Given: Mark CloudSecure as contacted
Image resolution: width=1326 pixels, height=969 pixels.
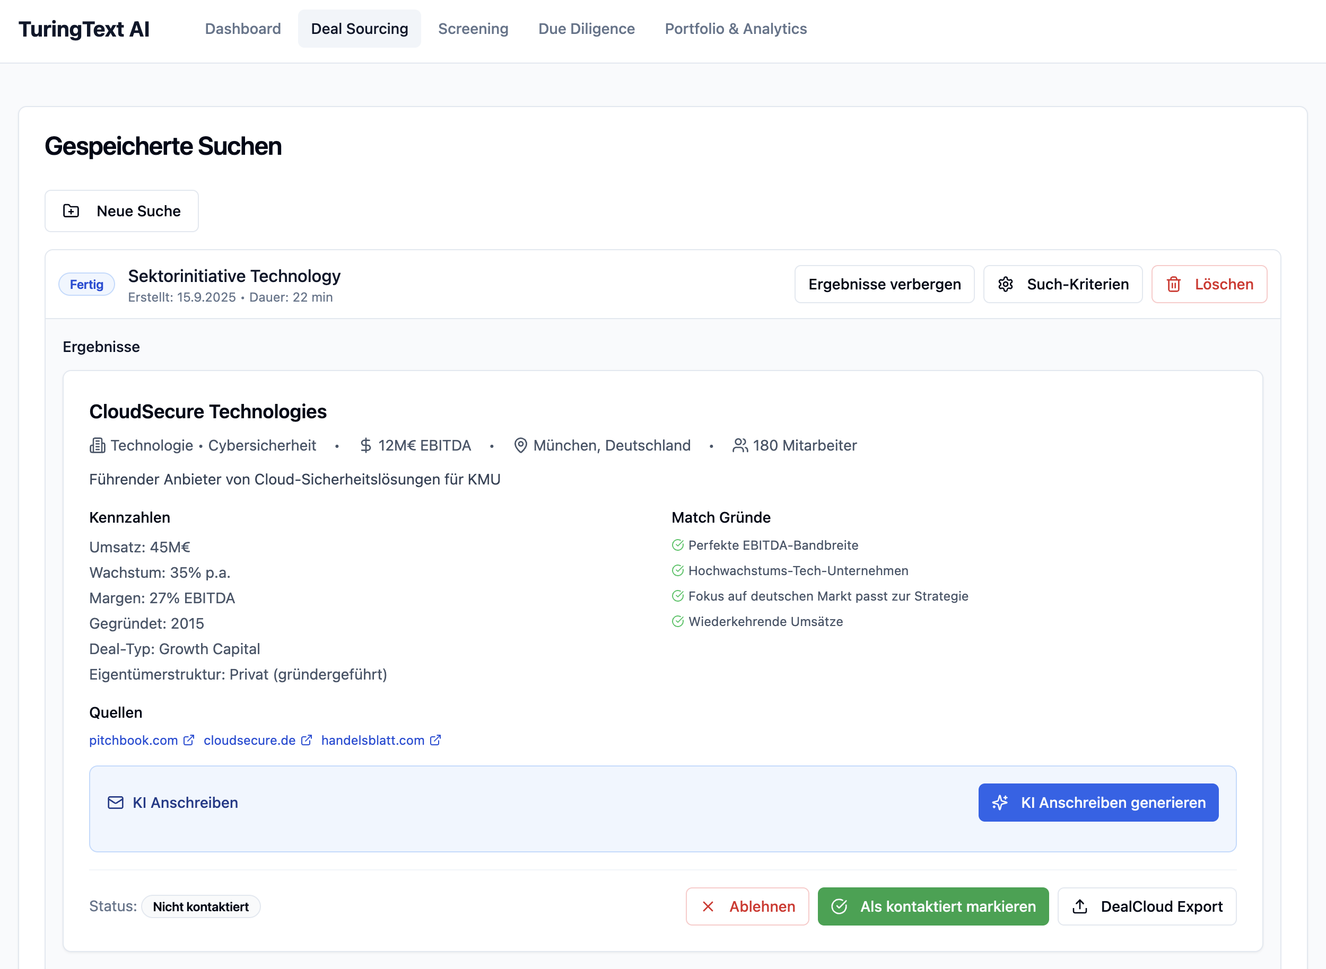Looking at the screenshot, I should point(933,906).
